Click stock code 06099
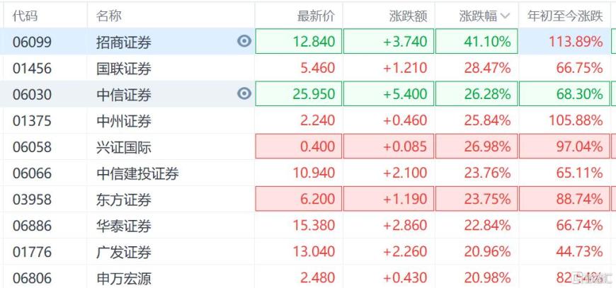Viewport: 616px width, 288px height. tap(32, 42)
